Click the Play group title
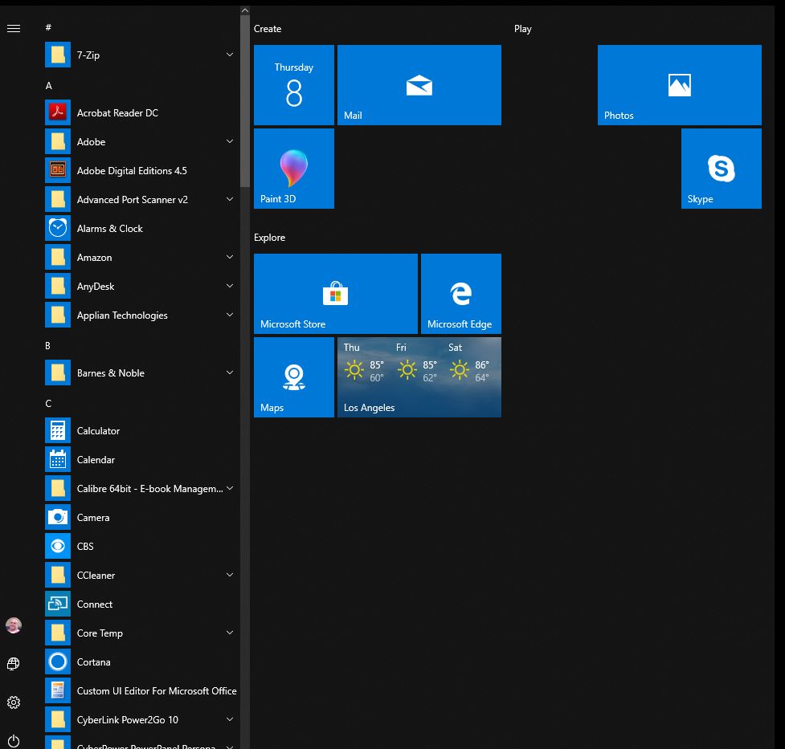The height and width of the screenshot is (749, 785). 523,29
